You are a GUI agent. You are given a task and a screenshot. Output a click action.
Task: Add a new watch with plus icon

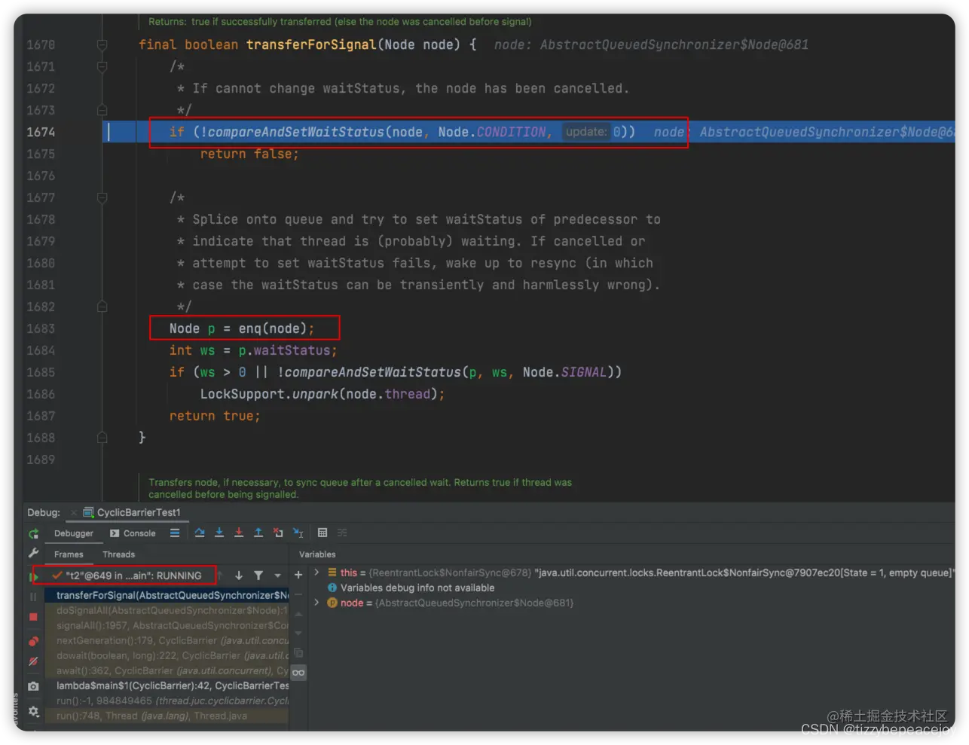[x=298, y=575]
